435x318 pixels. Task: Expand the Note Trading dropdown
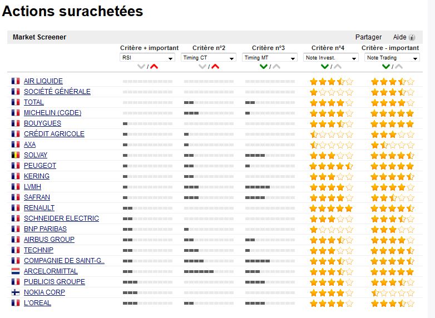point(392,58)
